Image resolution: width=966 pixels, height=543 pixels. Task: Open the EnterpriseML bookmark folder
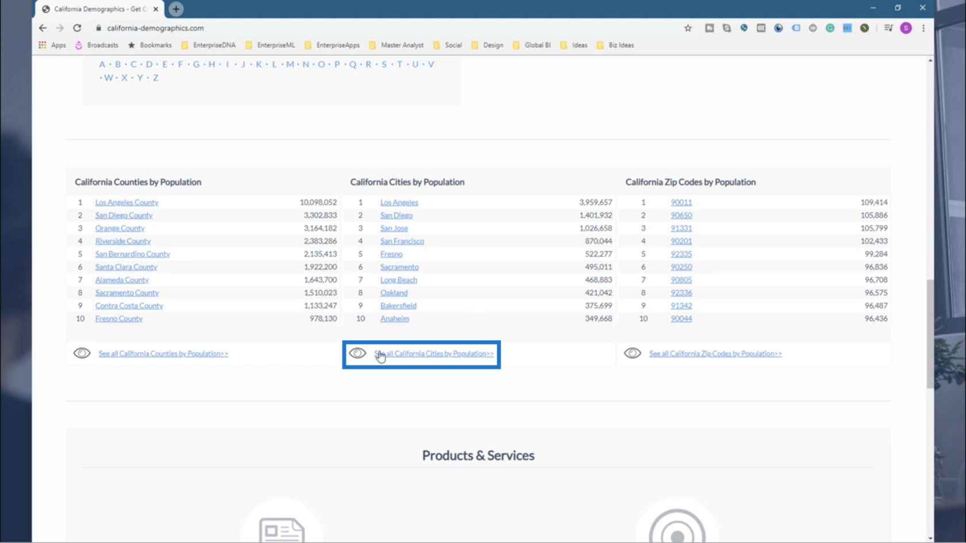[x=270, y=45]
